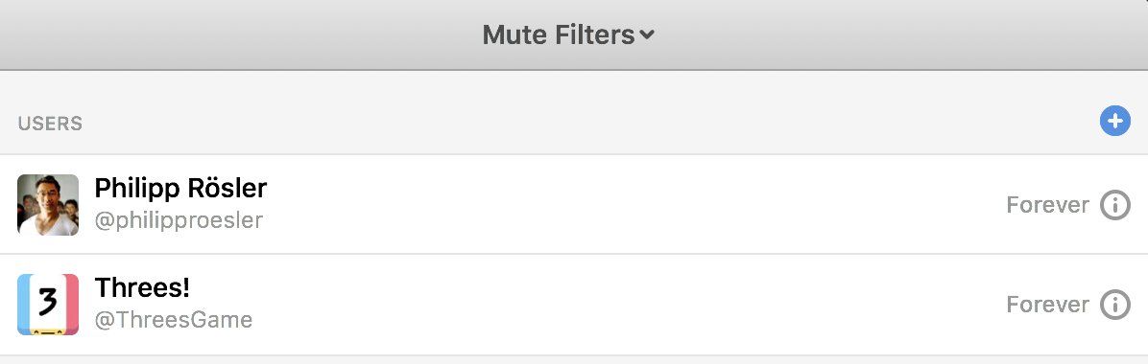Select the Threes! account name
The width and height of the screenshot is (1148, 364).
(x=142, y=288)
